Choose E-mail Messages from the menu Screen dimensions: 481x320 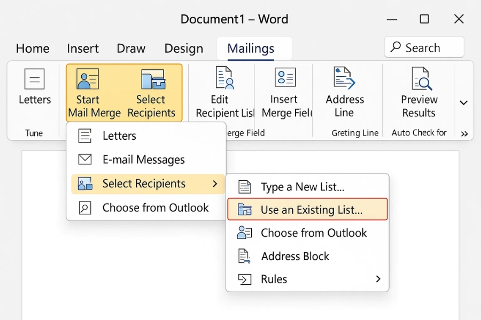point(143,159)
